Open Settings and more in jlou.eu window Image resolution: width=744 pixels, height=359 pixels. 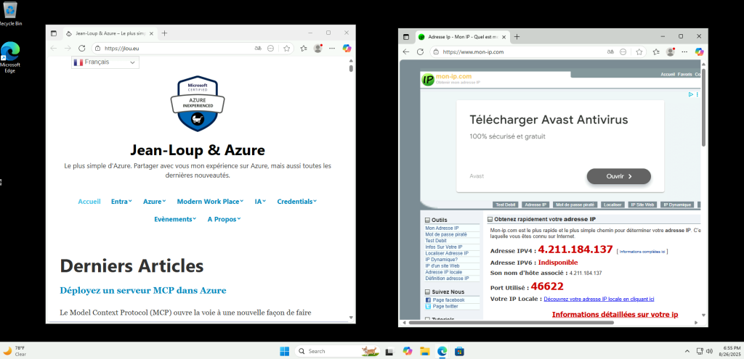(x=332, y=49)
